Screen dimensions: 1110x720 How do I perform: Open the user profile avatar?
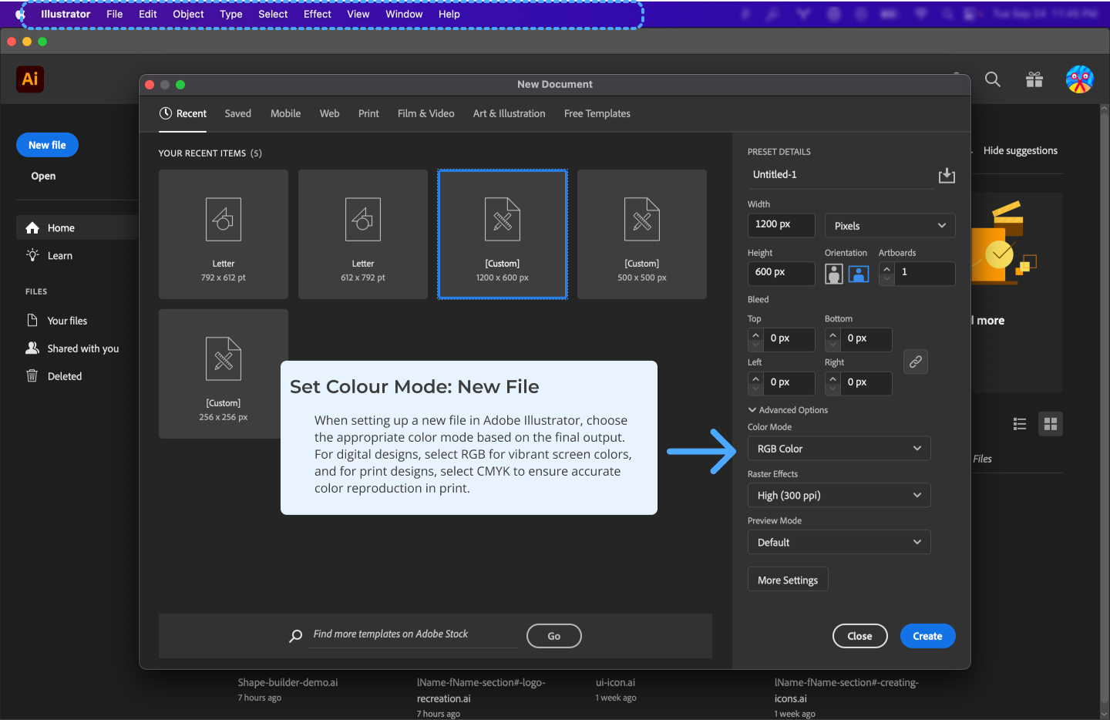pos(1079,79)
